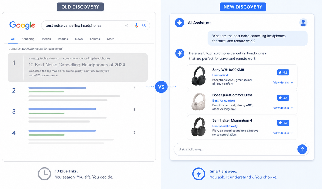Click the Sony WH-1000XM5 product name

[x=228, y=70]
